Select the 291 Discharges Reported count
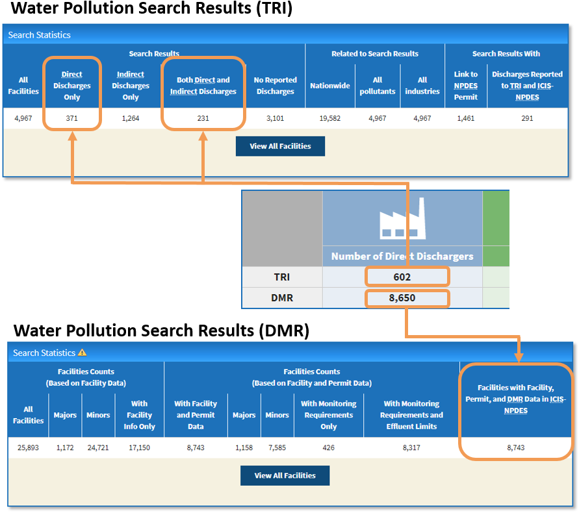Viewport: 579px width, 513px height. click(528, 118)
